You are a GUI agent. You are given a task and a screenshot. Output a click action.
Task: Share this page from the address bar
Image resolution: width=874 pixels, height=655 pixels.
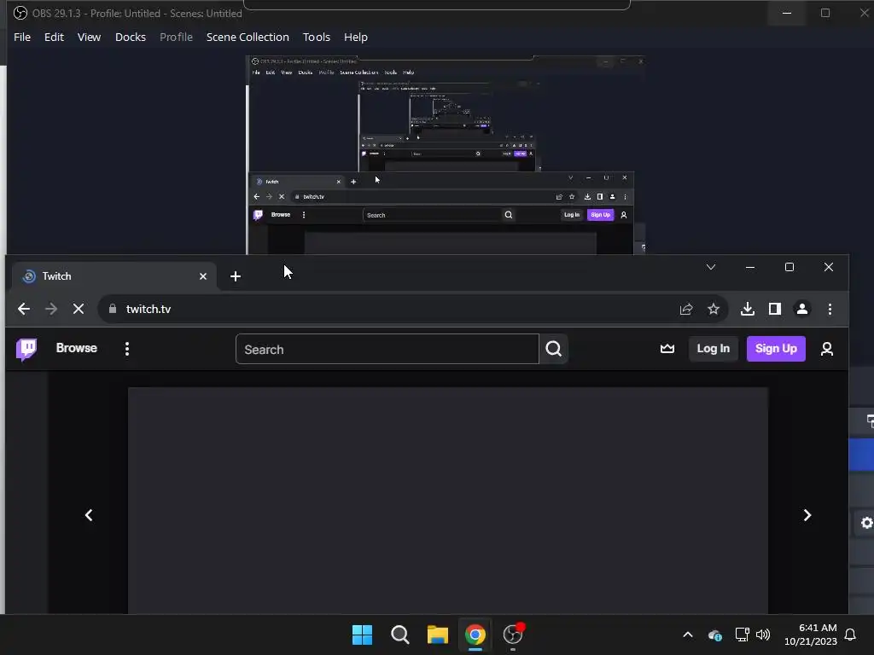point(686,309)
